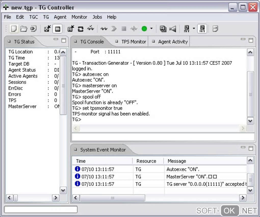This screenshot has height=217, width=260.
Task: Maximize the TG Status panel
Action: 64,40
